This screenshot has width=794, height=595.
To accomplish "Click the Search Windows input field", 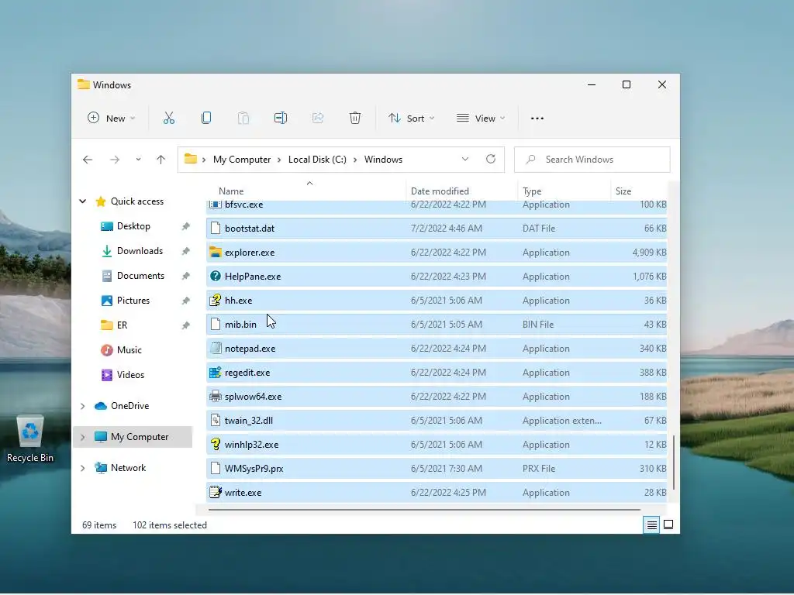I will tap(592, 160).
